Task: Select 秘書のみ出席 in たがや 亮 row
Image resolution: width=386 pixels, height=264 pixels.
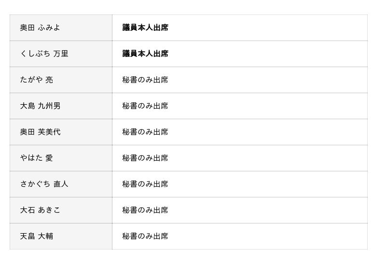Action: (x=145, y=80)
